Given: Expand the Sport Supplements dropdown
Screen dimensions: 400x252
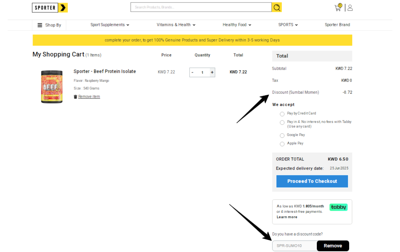Looking at the screenshot, I should click(x=110, y=25).
